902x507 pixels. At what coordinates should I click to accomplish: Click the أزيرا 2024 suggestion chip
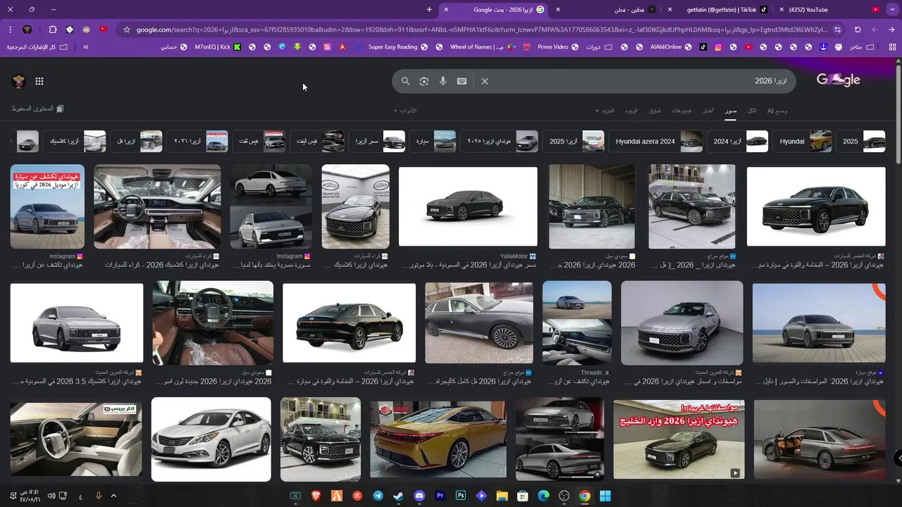point(738,142)
